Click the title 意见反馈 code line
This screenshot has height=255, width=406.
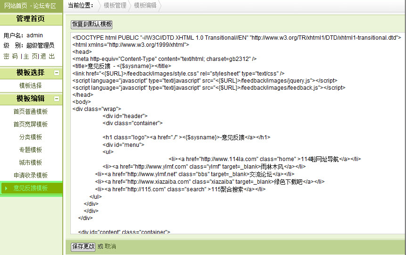(122, 66)
